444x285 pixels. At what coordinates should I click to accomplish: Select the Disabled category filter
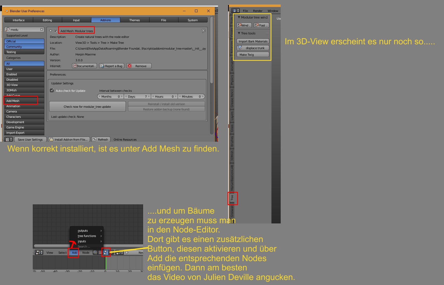point(24,79)
